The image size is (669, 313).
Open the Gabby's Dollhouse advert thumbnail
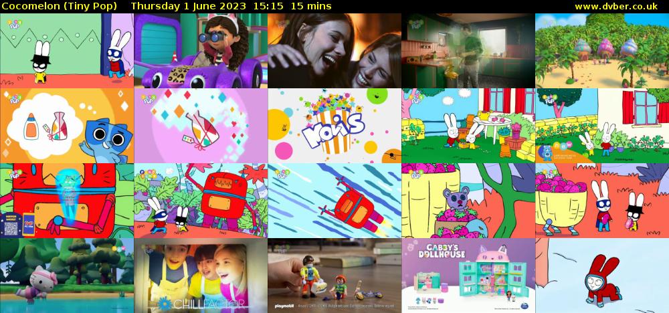tap(468, 276)
